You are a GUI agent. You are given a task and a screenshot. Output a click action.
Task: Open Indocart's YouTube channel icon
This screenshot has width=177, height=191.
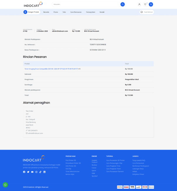pyautogui.click(x=32, y=172)
